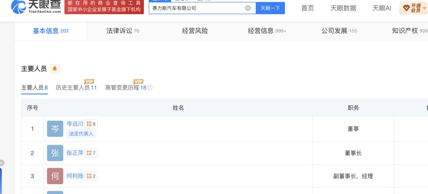Open 张正萍 person link

75,153
